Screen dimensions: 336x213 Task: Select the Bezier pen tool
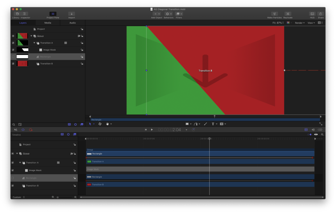click(196, 124)
